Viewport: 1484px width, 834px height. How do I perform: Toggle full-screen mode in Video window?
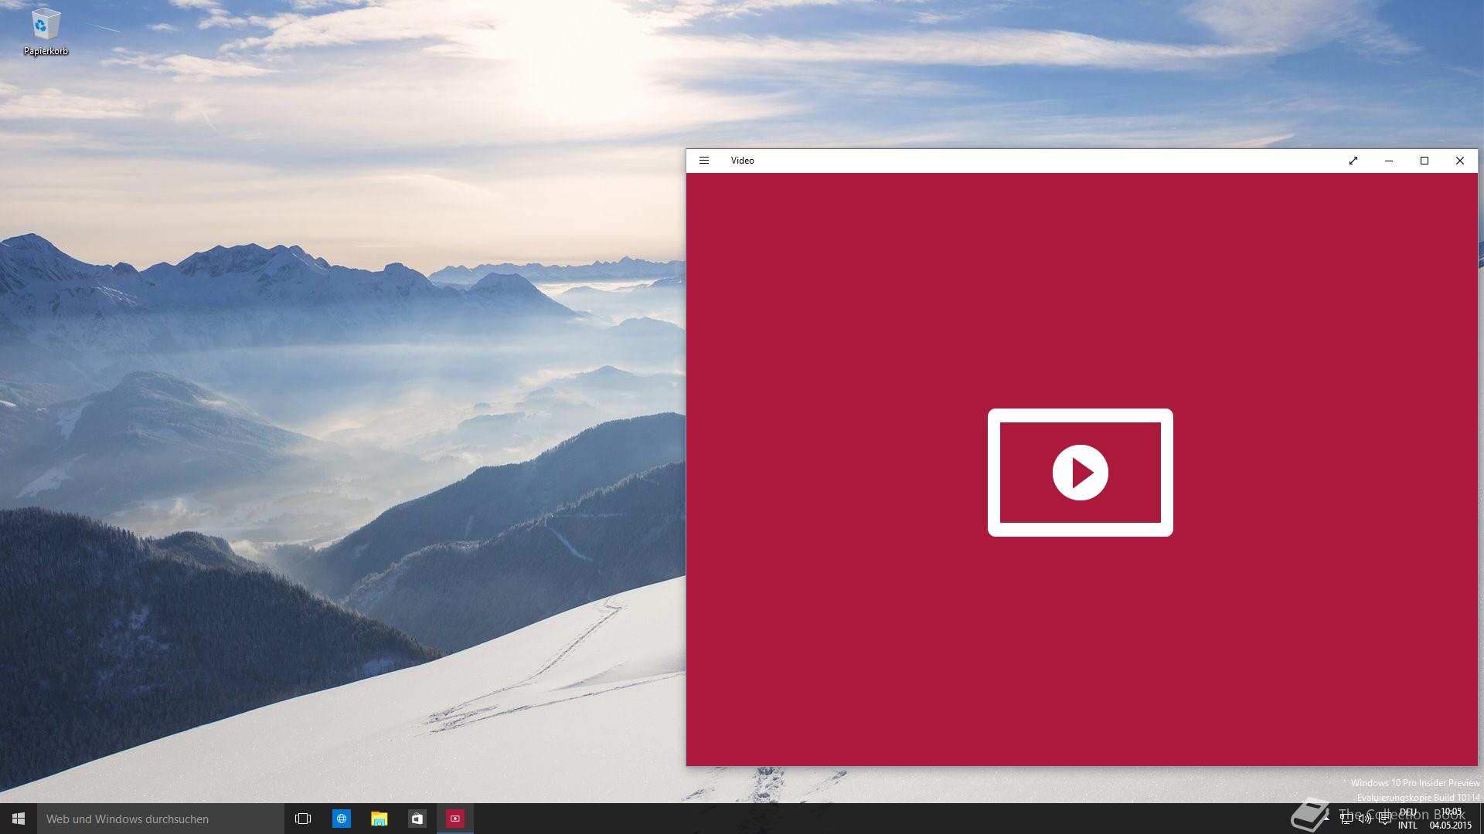(1353, 161)
